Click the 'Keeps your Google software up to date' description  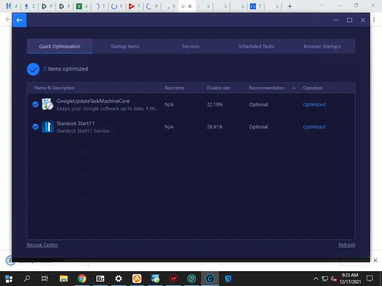107,108
